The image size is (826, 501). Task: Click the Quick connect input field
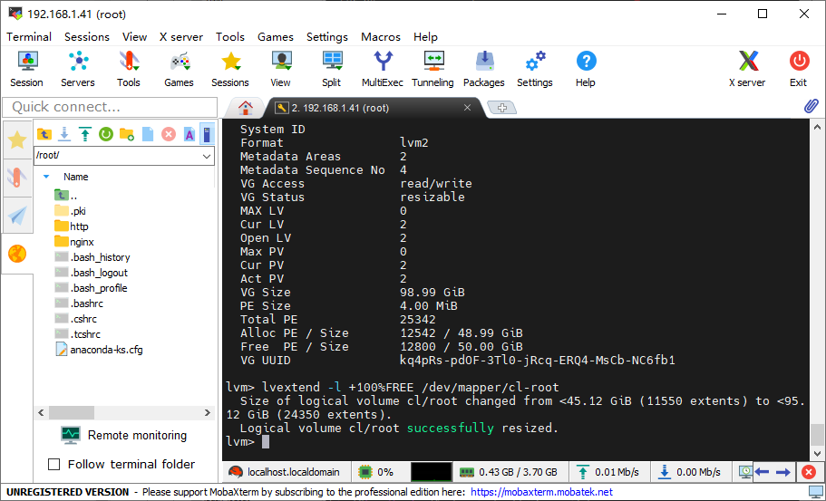(110, 107)
